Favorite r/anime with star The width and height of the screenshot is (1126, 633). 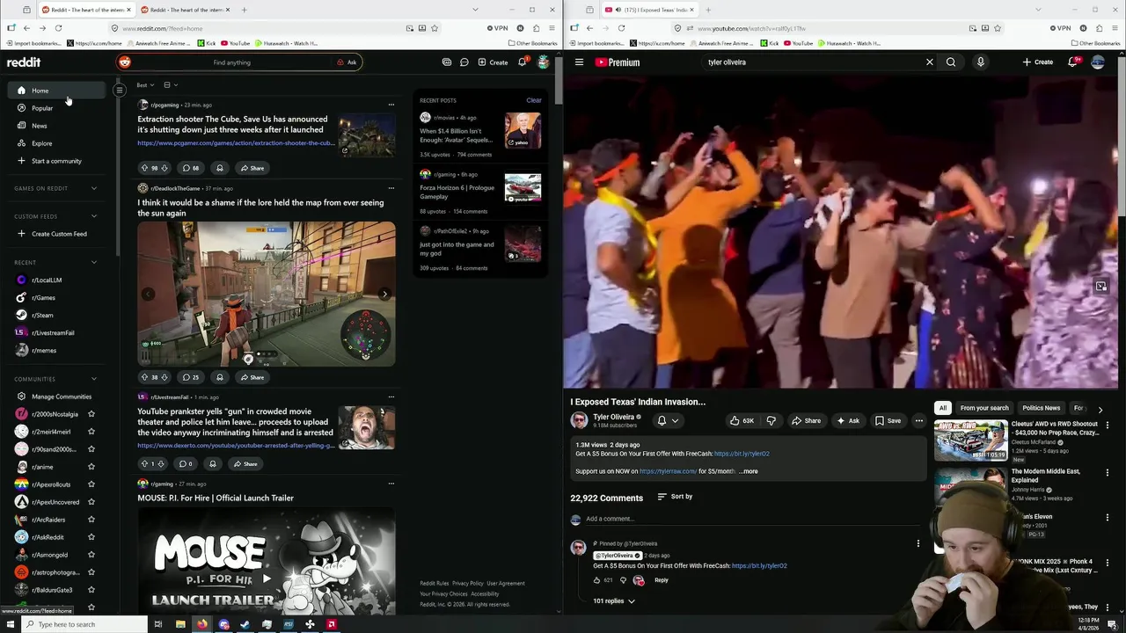click(x=91, y=467)
